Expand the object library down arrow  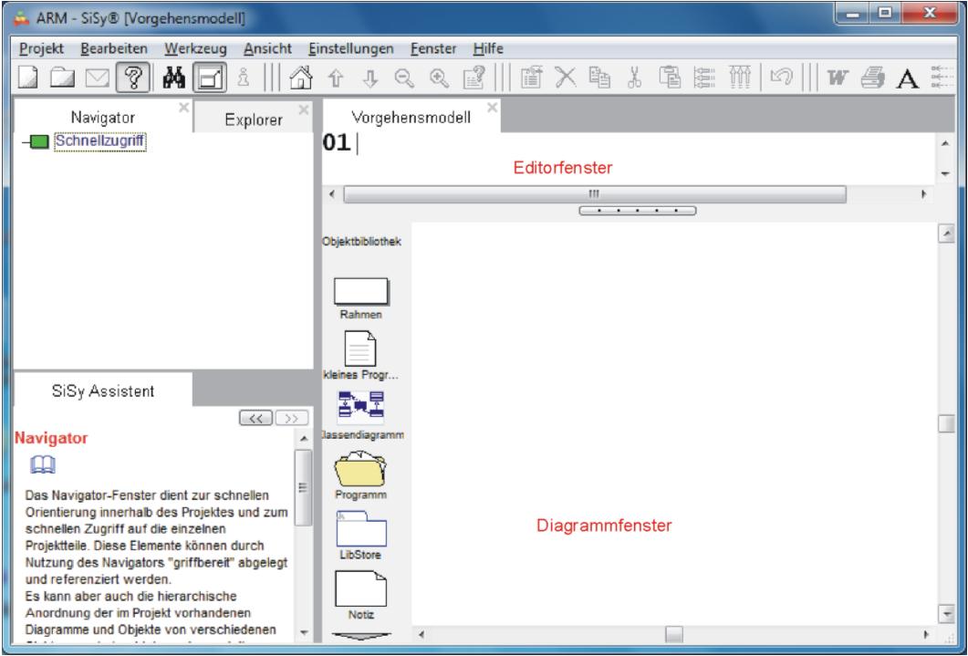(361, 638)
